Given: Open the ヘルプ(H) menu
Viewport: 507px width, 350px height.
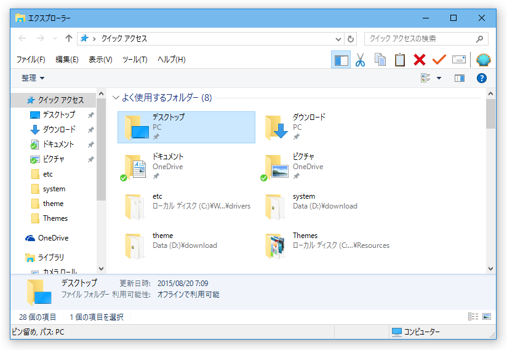Looking at the screenshot, I should coord(172,60).
